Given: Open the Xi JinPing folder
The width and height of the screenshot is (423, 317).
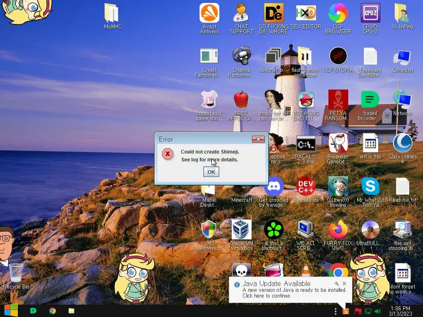Looking at the screenshot, I should (x=402, y=16).
